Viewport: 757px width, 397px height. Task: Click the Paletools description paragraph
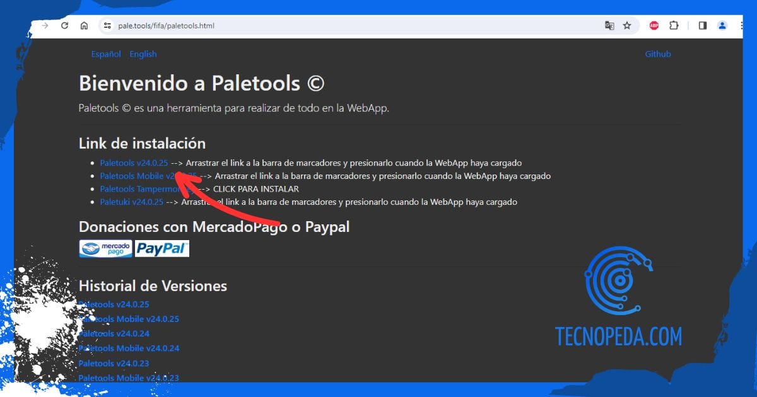[x=234, y=108]
